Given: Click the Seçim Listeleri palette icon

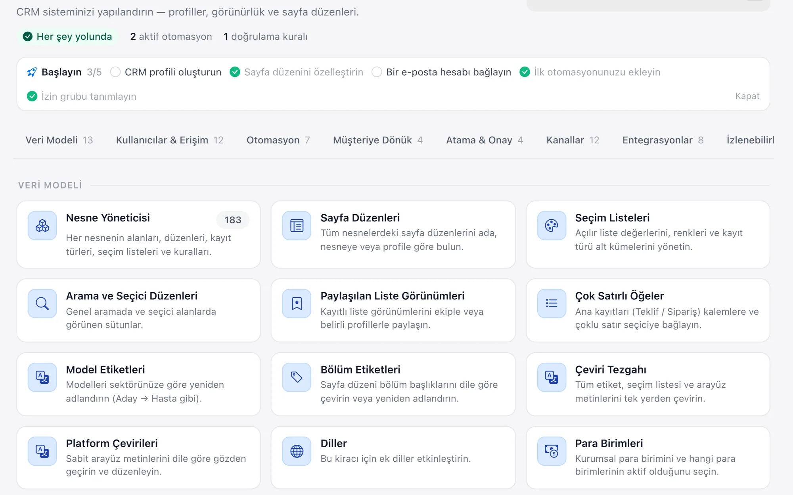Looking at the screenshot, I should (552, 226).
